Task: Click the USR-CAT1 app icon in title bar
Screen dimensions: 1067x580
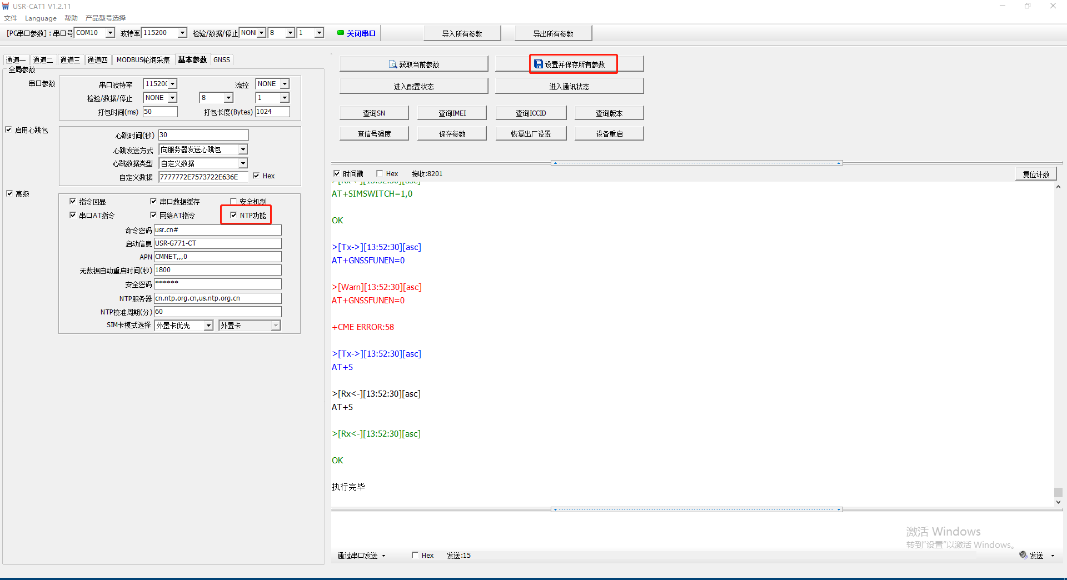Action: click(x=6, y=6)
